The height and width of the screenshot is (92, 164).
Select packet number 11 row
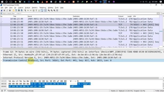point(80,22)
